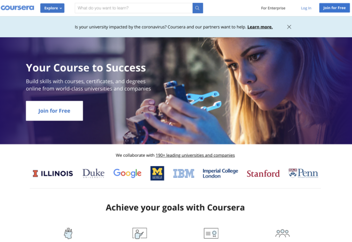Click the Penn logo
Screen dimensions: 352x242
pos(303,173)
